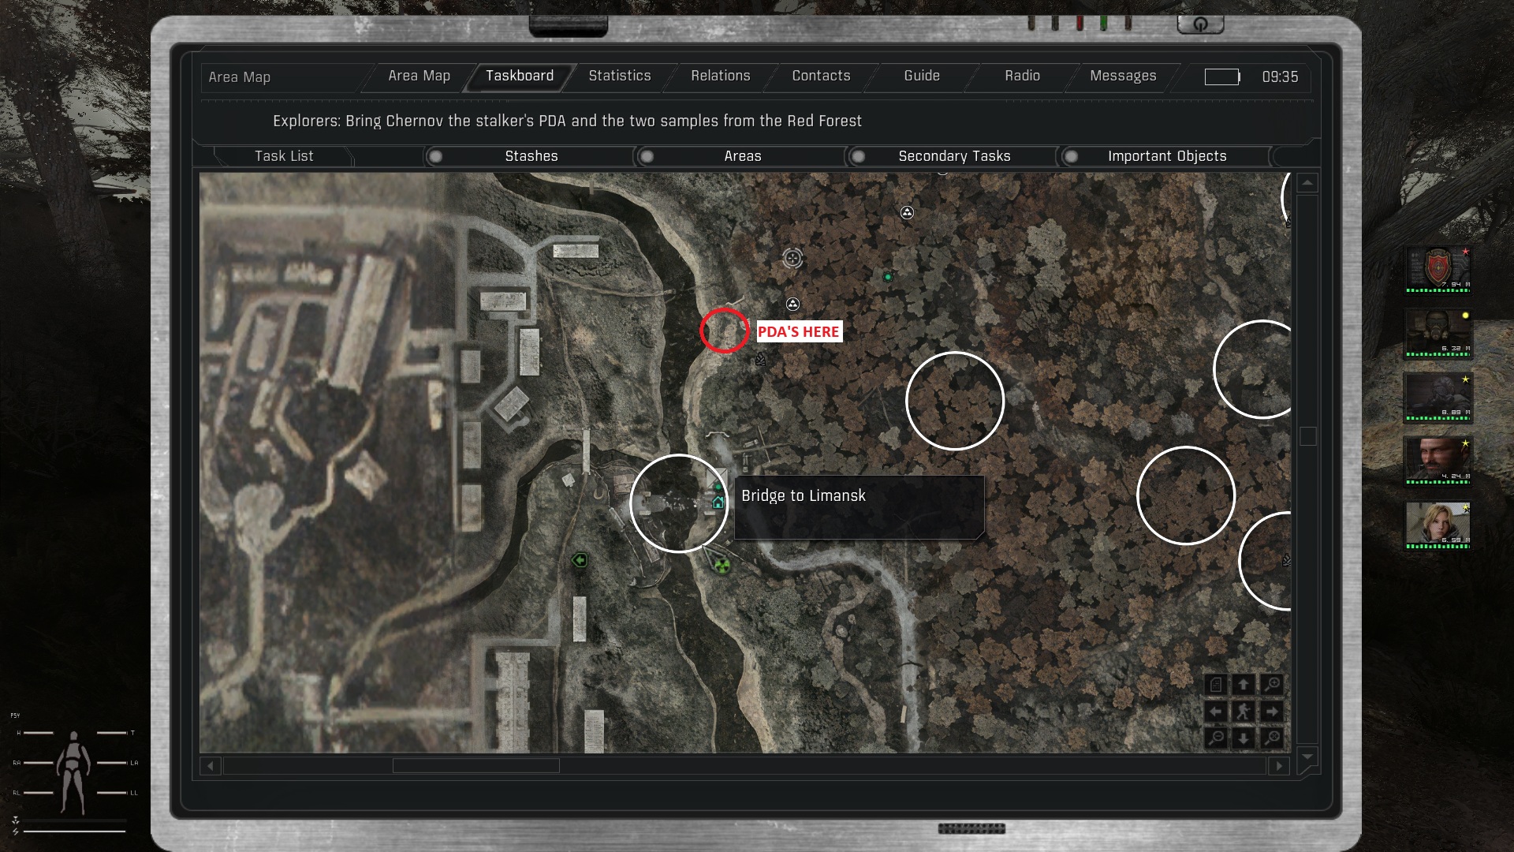Viewport: 1514px width, 852px height.
Task: Select the blonde woman's squad portrait
Action: (x=1437, y=523)
